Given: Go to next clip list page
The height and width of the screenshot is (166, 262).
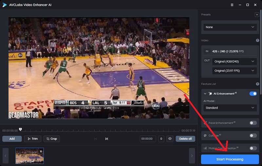Looking at the screenshot, I should (x=192, y=156).
